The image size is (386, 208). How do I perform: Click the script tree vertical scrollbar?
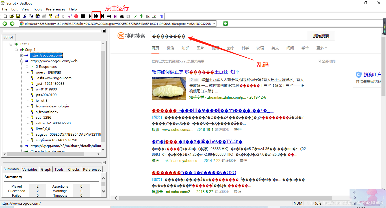[103, 96]
